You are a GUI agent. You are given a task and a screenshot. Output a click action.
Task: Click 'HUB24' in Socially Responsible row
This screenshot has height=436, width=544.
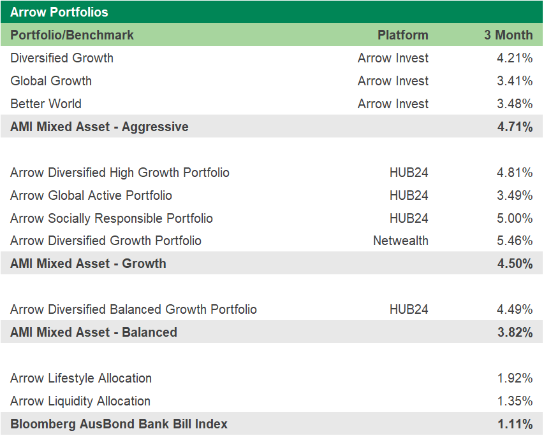(409, 218)
